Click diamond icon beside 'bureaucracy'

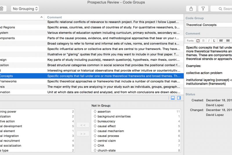point(95,121)
